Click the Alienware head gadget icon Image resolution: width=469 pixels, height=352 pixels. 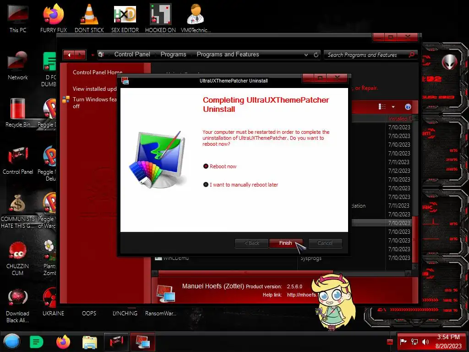[449, 62]
